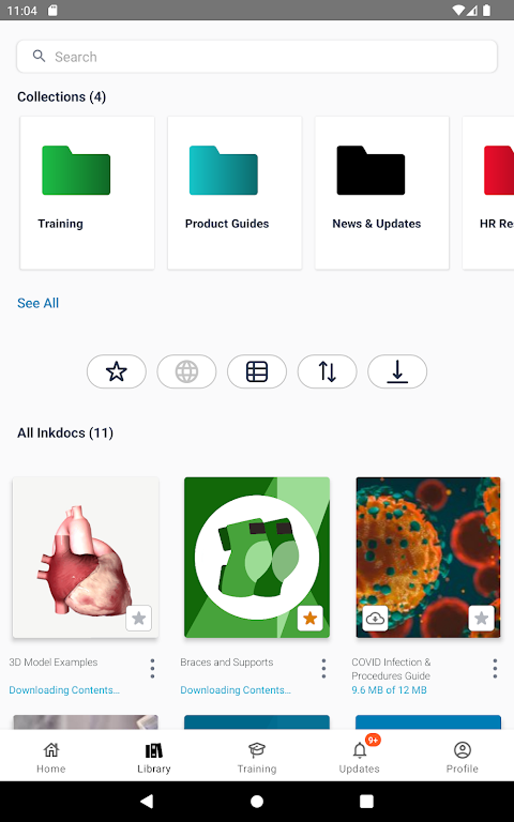This screenshot has height=822, width=514.
Task: Tap the See All collections link
Action: click(x=38, y=303)
